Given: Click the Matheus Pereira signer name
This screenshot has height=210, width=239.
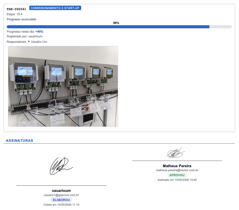Looking at the screenshot, I should pyautogui.click(x=177, y=166).
